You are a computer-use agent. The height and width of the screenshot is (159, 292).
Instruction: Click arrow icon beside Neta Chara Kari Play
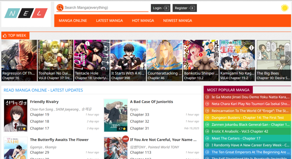click(207, 104)
